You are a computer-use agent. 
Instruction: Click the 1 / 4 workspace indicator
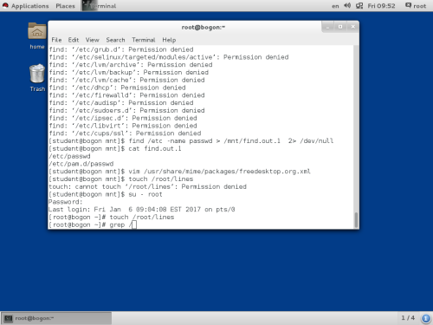408,318
